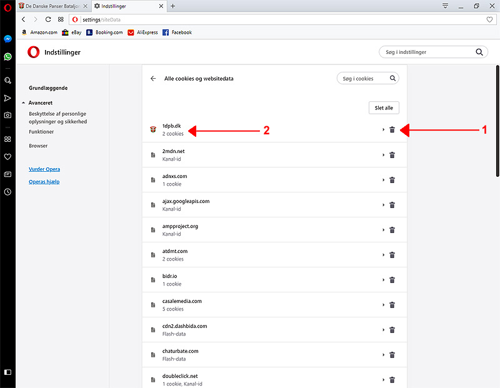The height and width of the screenshot is (388, 500).
Task: Open WhatsApp in the sidebar
Action: [x=7, y=57]
